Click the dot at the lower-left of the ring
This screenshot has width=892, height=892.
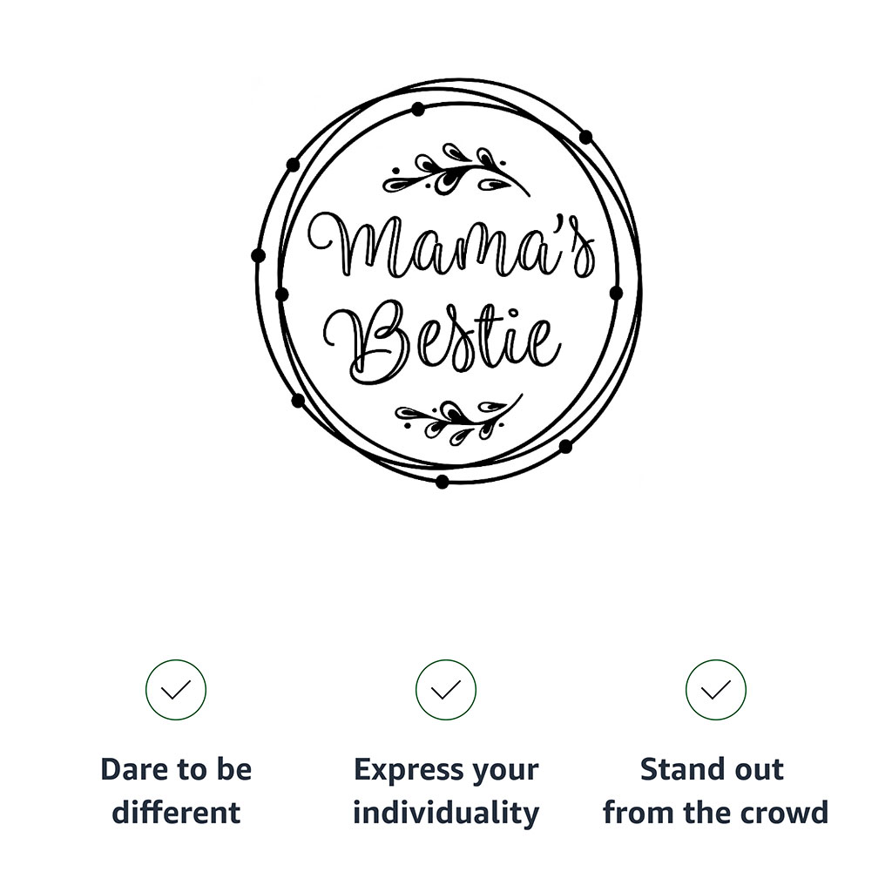click(x=298, y=401)
